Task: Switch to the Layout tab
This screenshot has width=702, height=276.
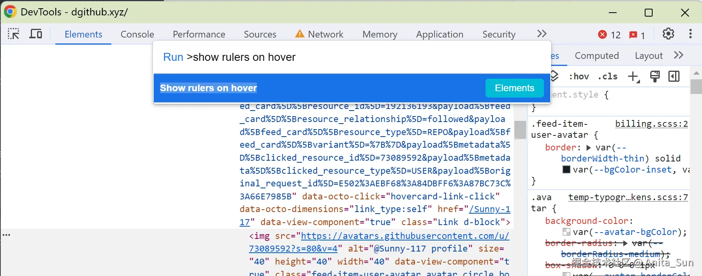Action: tap(649, 56)
